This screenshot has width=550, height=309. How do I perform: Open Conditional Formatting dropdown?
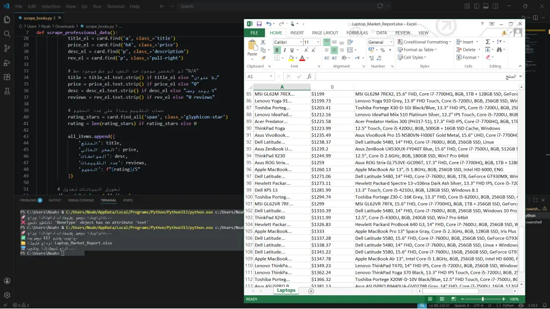(424, 42)
